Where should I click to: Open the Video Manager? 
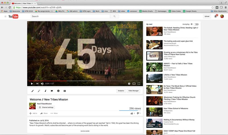[x=133, y=91]
